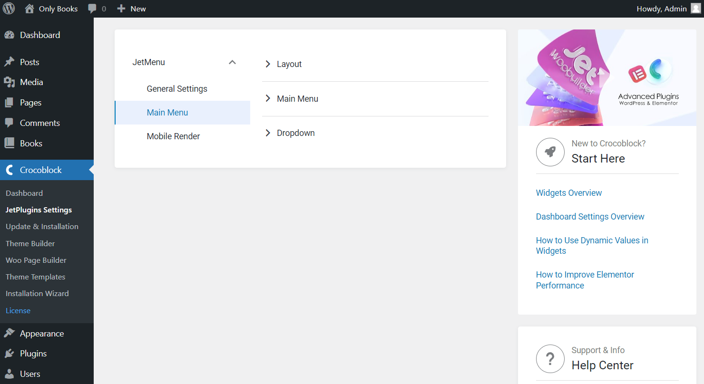Open General Settings tab under JetMenu
The image size is (704, 384).
coord(183,89)
